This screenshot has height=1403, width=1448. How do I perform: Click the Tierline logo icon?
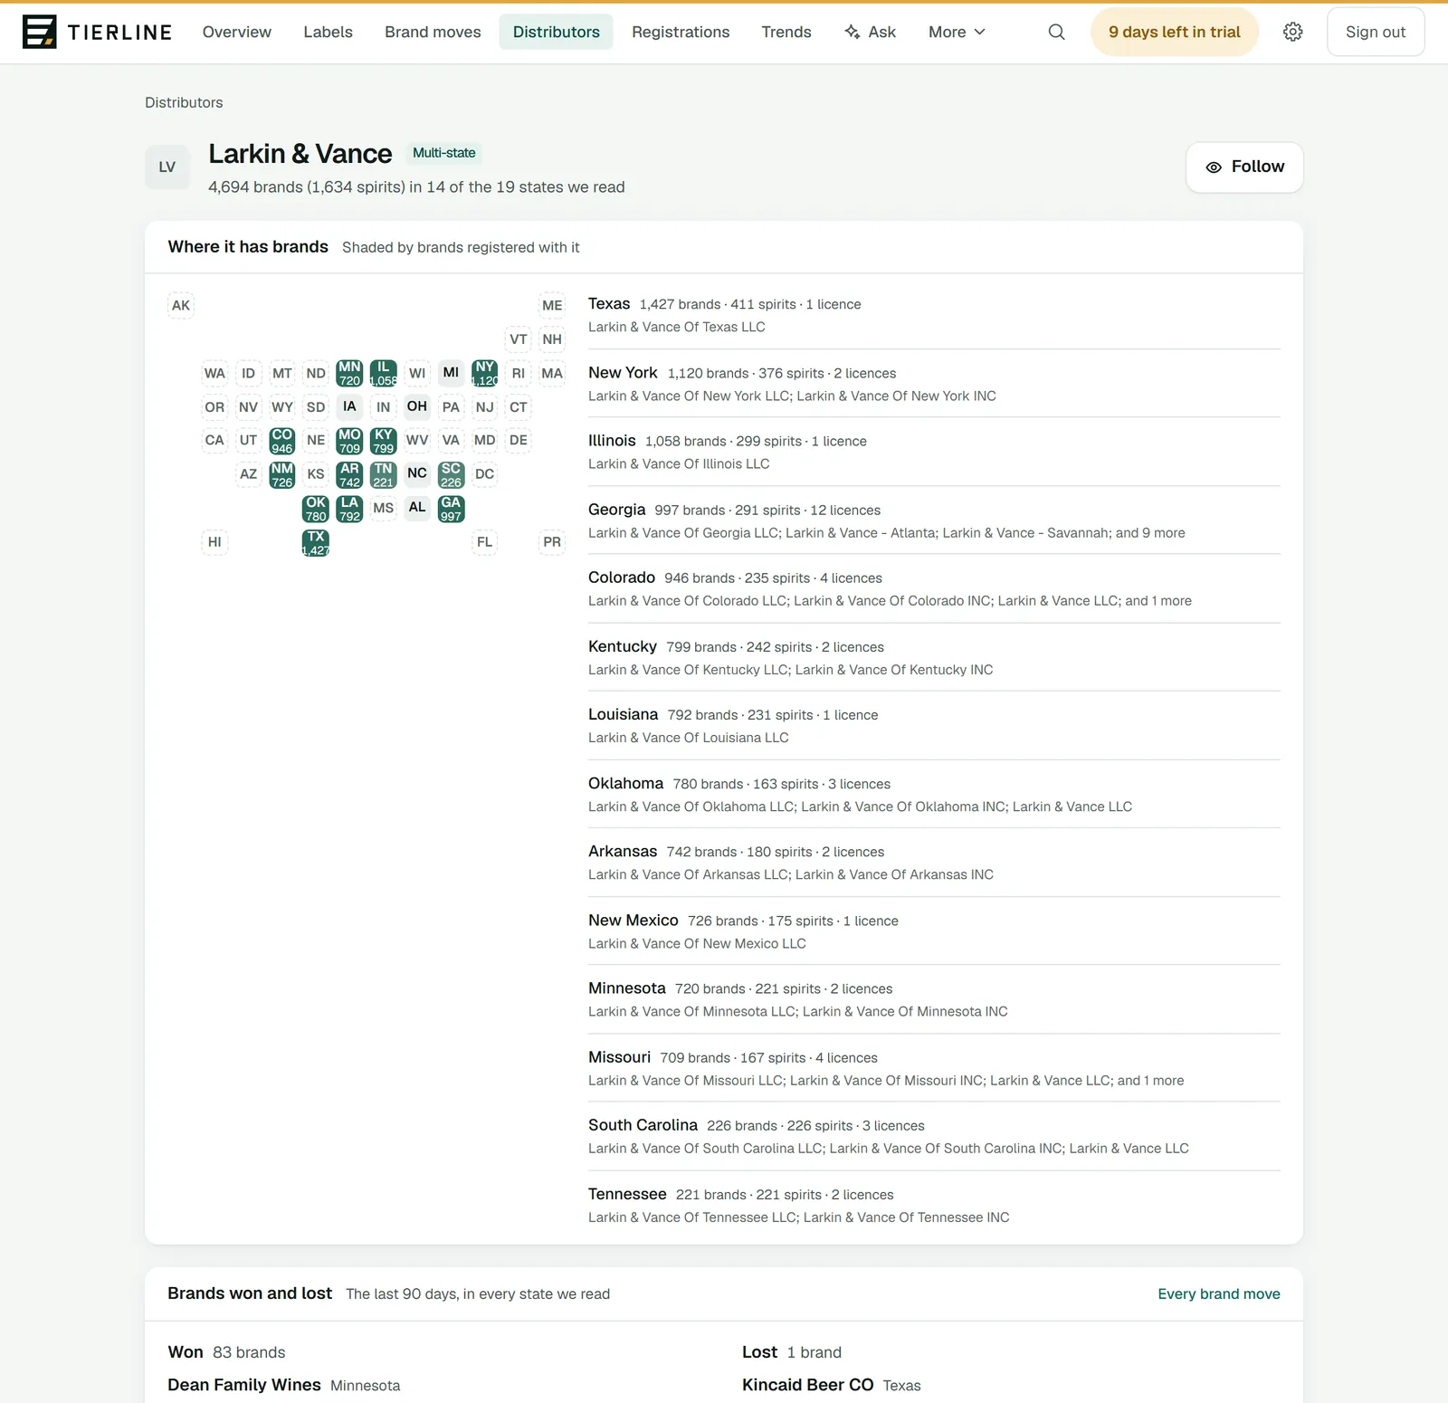39,32
